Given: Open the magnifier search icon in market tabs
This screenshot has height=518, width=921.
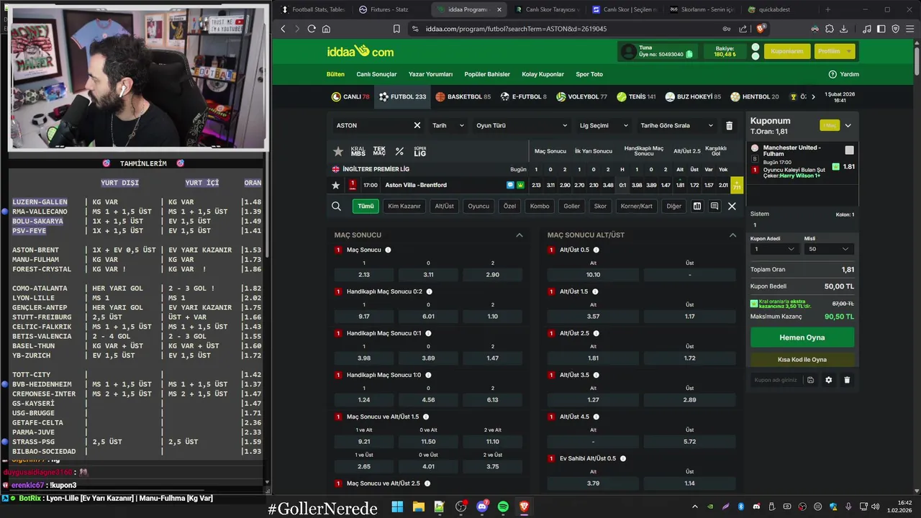Looking at the screenshot, I should click(x=336, y=206).
